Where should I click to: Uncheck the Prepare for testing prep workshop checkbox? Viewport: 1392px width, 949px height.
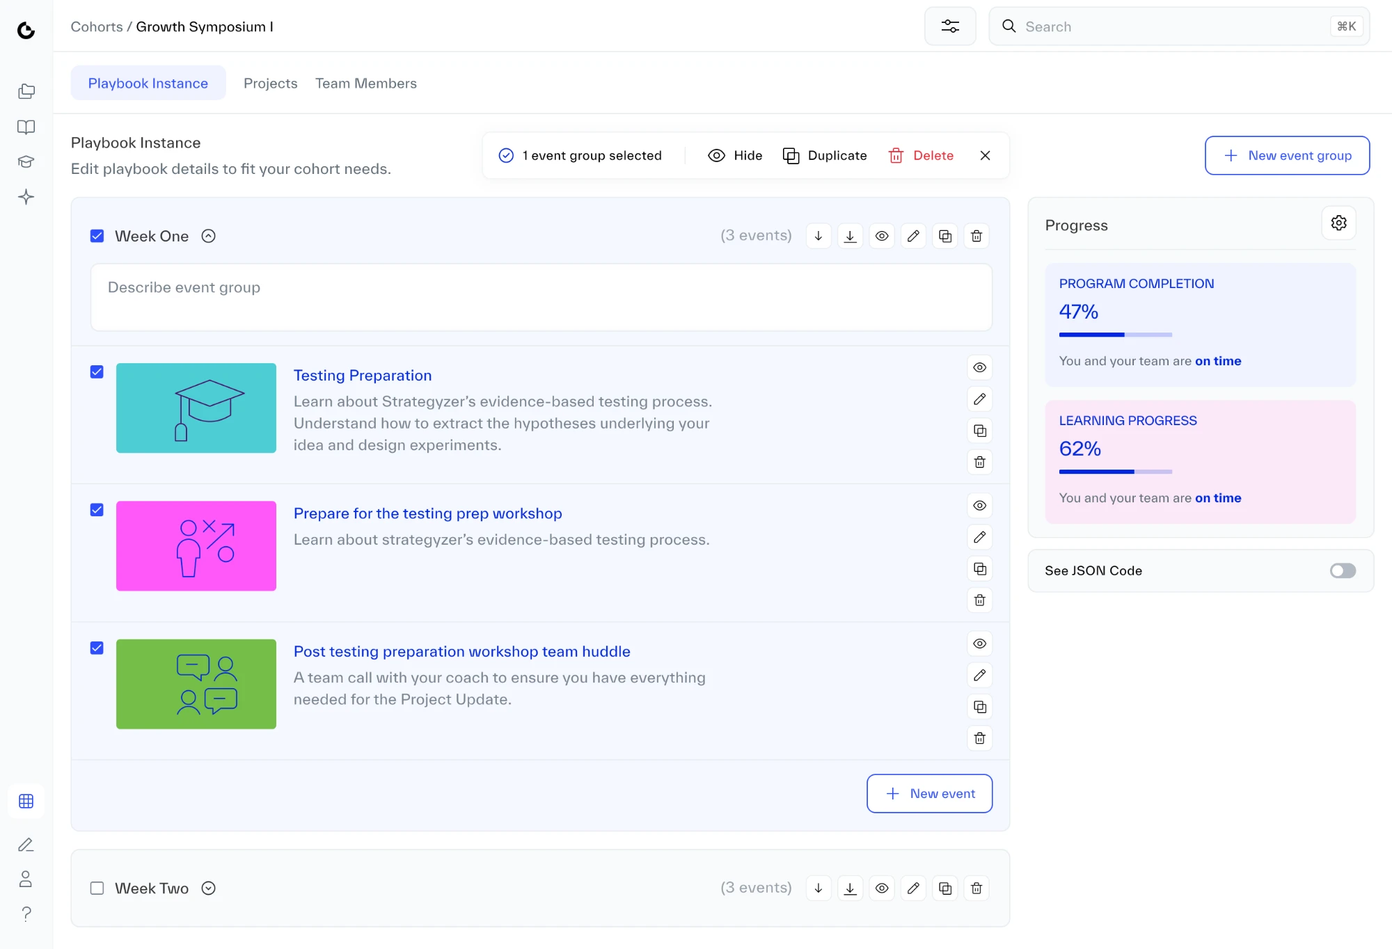pos(97,509)
